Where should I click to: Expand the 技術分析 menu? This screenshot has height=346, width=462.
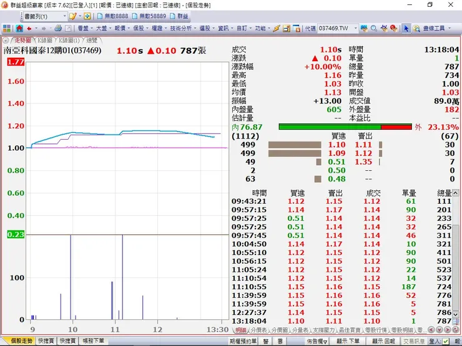(x=183, y=29)
